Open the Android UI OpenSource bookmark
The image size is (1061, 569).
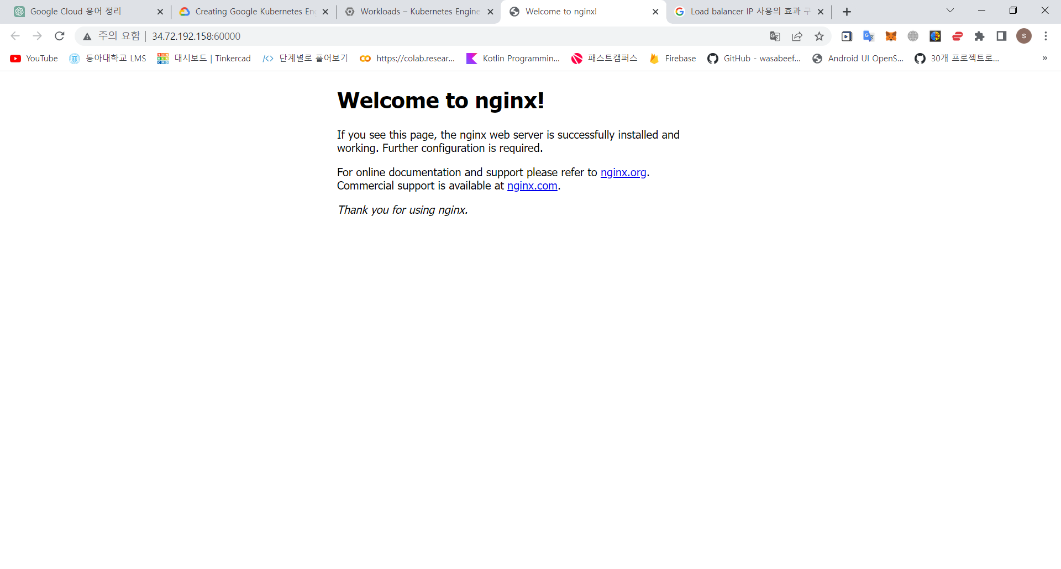pos(858,59)
